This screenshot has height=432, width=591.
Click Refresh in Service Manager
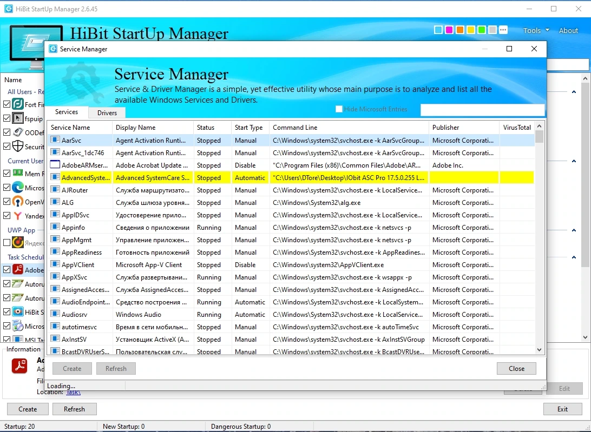click(x=116, y=368)
